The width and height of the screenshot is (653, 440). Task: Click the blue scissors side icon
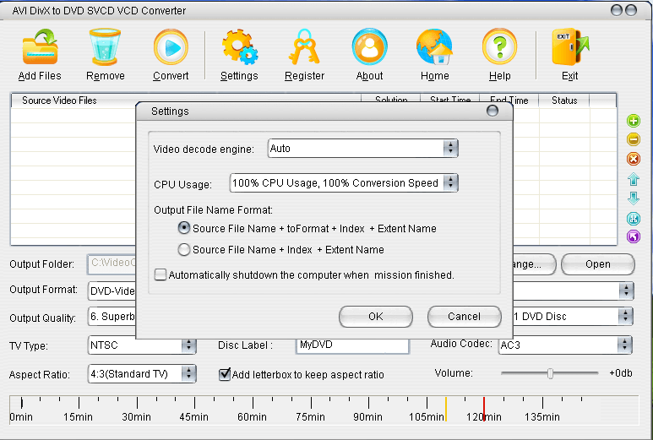(x=634, y=218)
